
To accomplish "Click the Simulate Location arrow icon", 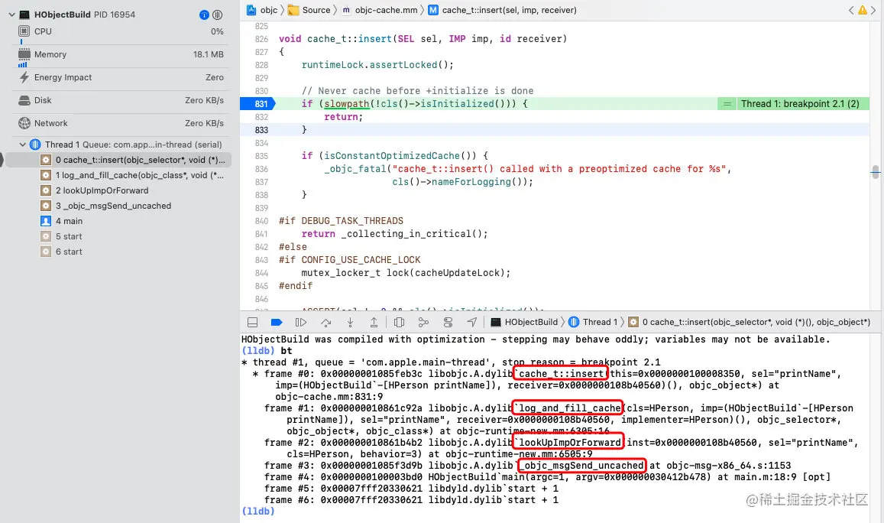I will coord(472,322).
